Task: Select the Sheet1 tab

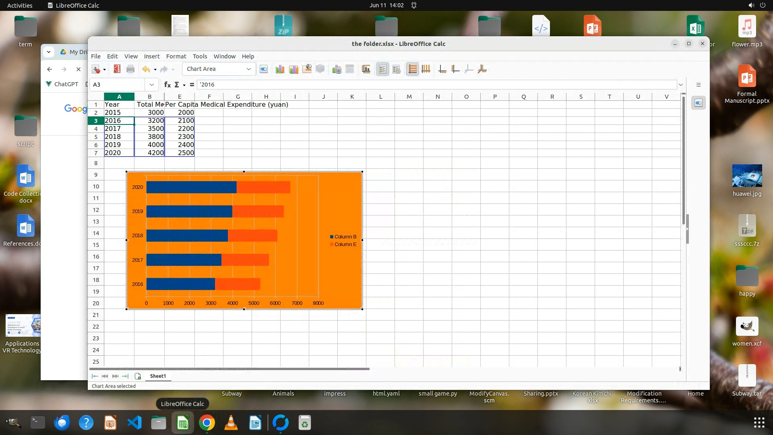Action: click(158, 376)
